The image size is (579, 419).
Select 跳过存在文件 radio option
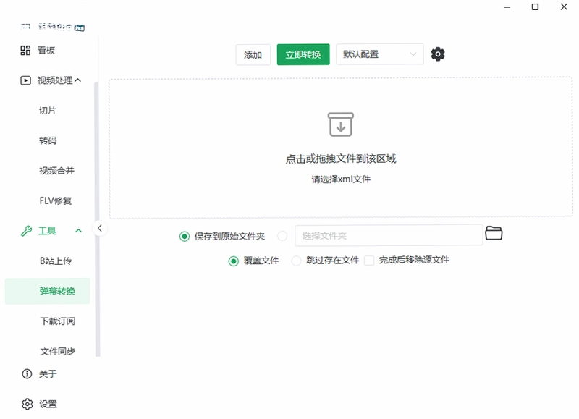[296, 261]
